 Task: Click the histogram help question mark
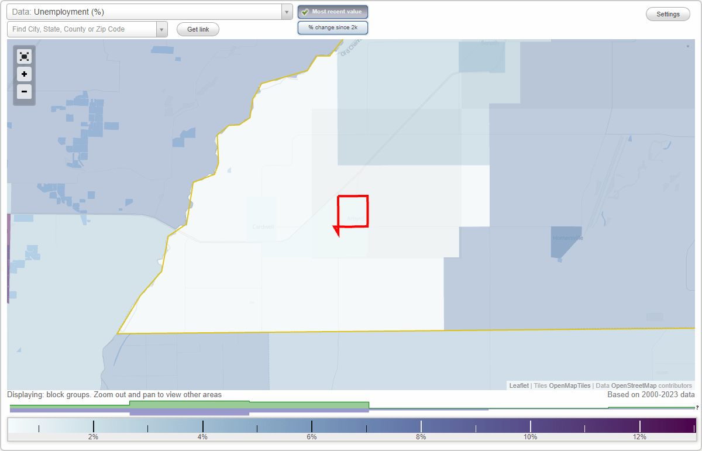(x=697, y=407)
